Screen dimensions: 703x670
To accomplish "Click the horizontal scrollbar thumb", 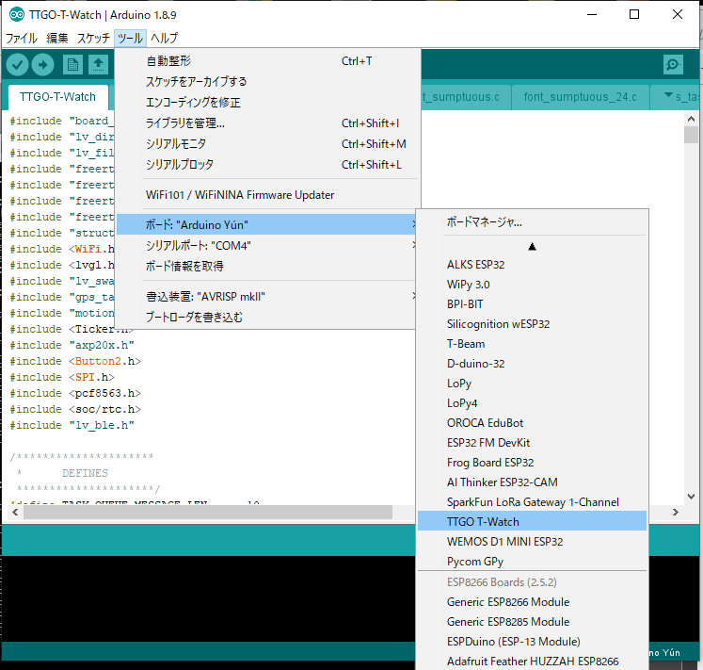I will 208,512.
